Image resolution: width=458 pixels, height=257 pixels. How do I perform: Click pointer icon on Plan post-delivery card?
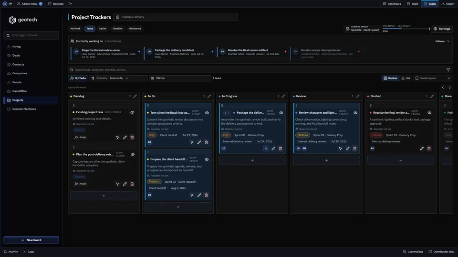(118, 184)
